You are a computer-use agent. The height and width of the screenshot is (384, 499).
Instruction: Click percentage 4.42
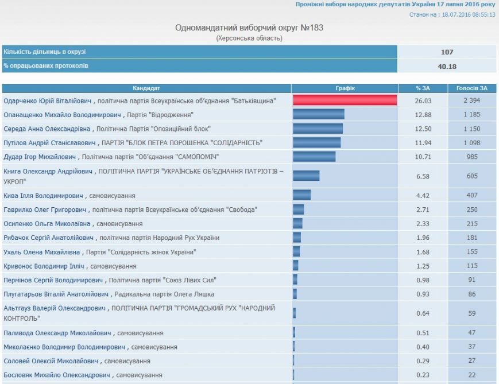click(x=423, y=196)
